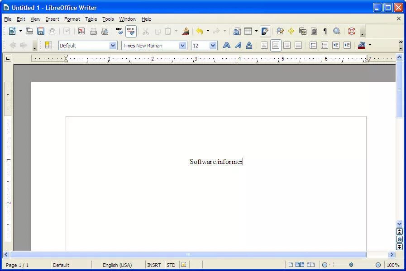Expand the Font Color dropdown arrow

click(370, 45)
